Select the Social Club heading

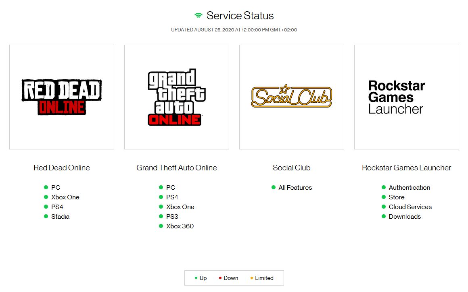tap(291, 168)
